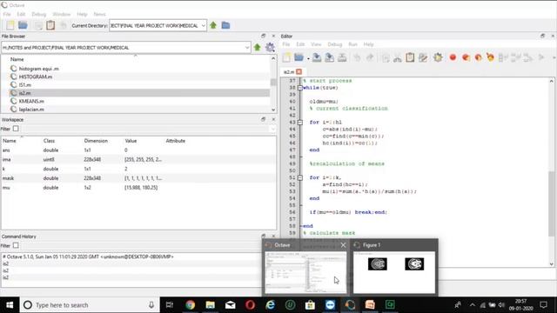The height and width of the screenshot is (313, 557).
Task: Save the file in Editor toolbar
Action: [x=317, y=57]
